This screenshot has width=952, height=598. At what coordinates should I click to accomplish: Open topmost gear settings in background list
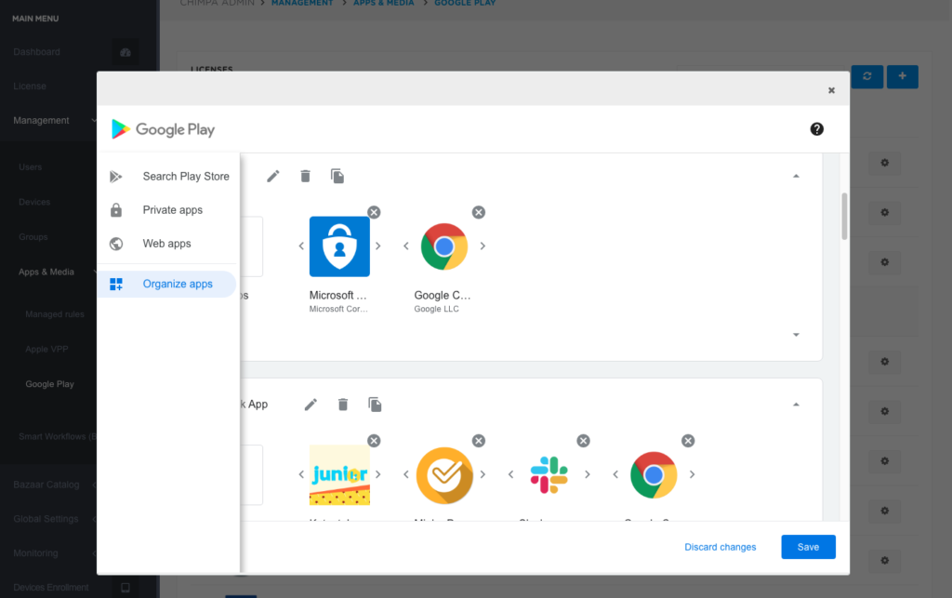[885, 163]
